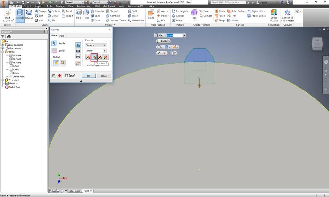Viewport: 329px width, 197px height.
Task: Expand the View: Master node
Action: tap(3, 48)
